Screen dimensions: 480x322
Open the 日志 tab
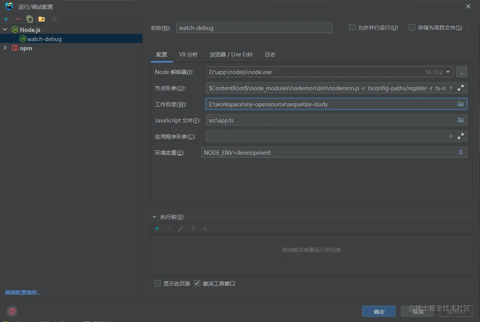pyautogui.click(x=270, y=54)
